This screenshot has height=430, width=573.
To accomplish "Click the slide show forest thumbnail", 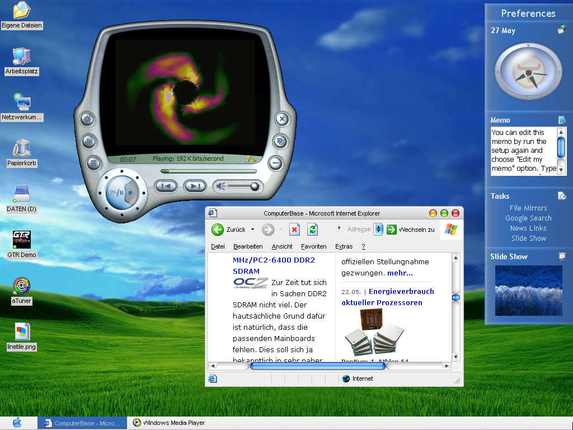I will (x=528, y=291).
